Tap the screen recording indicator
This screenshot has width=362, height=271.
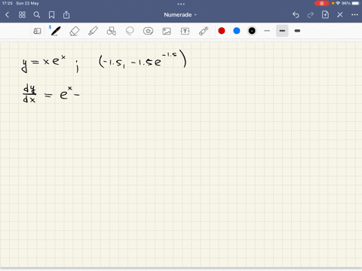[321, 3]
